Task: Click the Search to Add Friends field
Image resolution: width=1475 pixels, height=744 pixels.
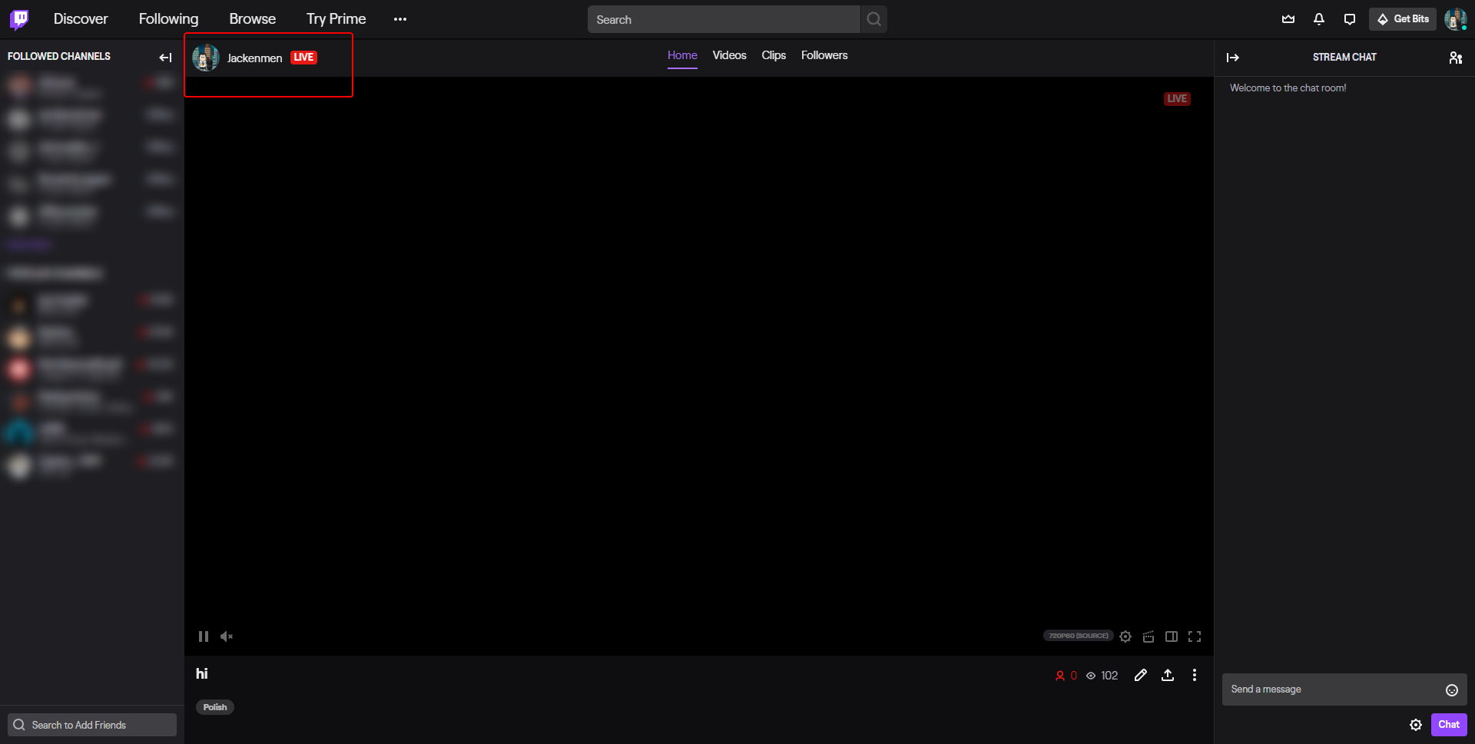Action: [91, 724]
